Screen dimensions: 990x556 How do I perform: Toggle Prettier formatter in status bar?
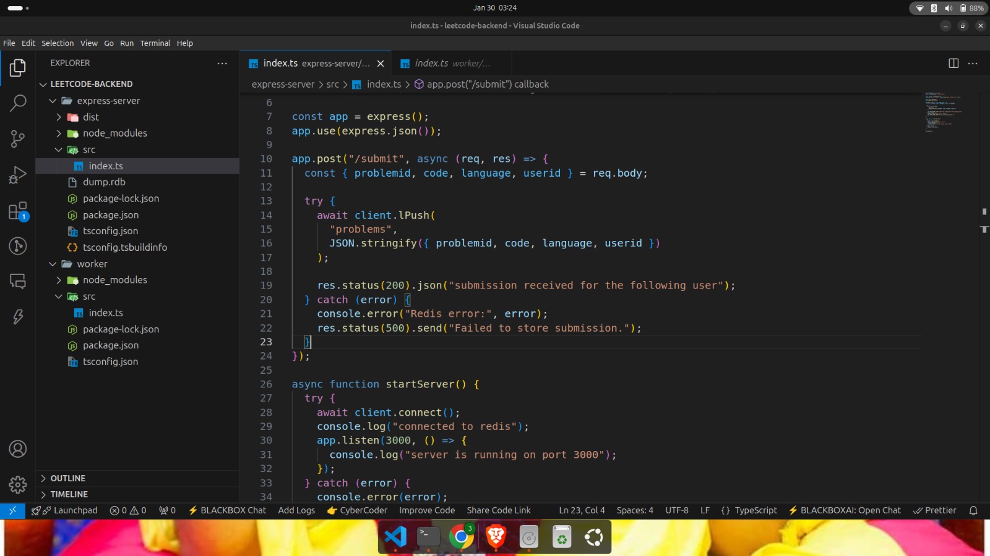pyautogui.click(x=935, y=510)
